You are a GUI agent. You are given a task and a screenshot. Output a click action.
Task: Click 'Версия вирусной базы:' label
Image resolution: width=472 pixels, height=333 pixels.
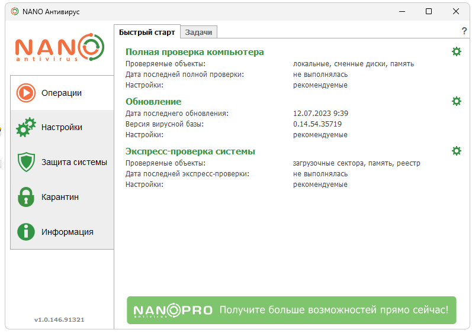[x=165, y=124]
